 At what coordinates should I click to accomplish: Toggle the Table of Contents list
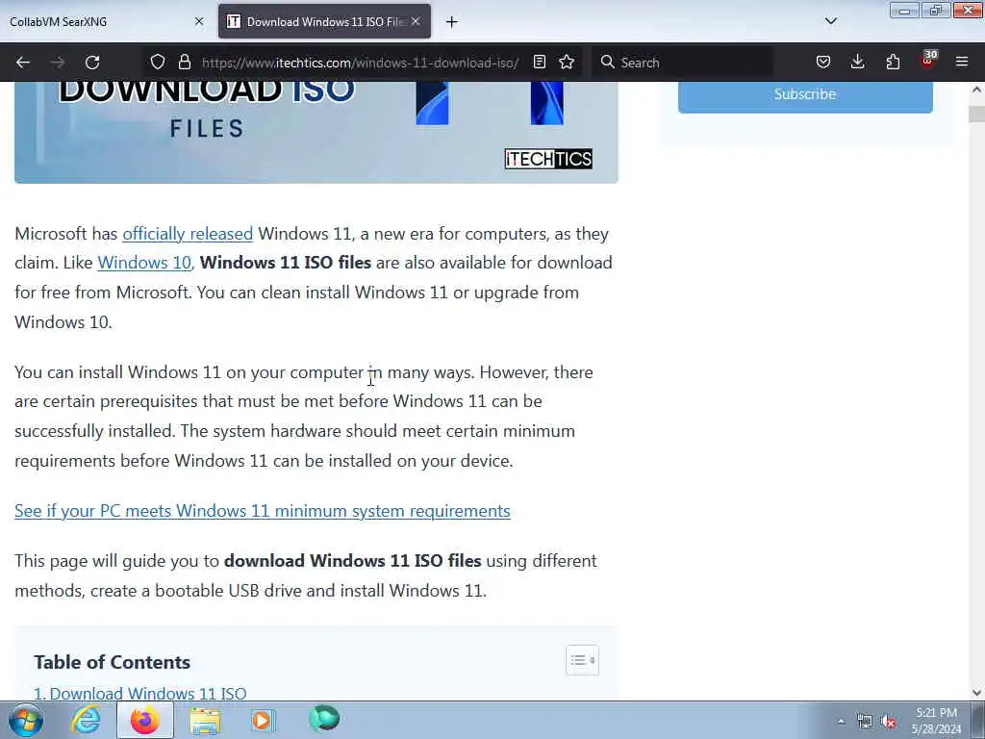click(x=582, y=660)
